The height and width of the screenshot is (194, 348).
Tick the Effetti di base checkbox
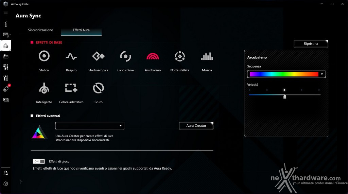(x=32, y=42)
